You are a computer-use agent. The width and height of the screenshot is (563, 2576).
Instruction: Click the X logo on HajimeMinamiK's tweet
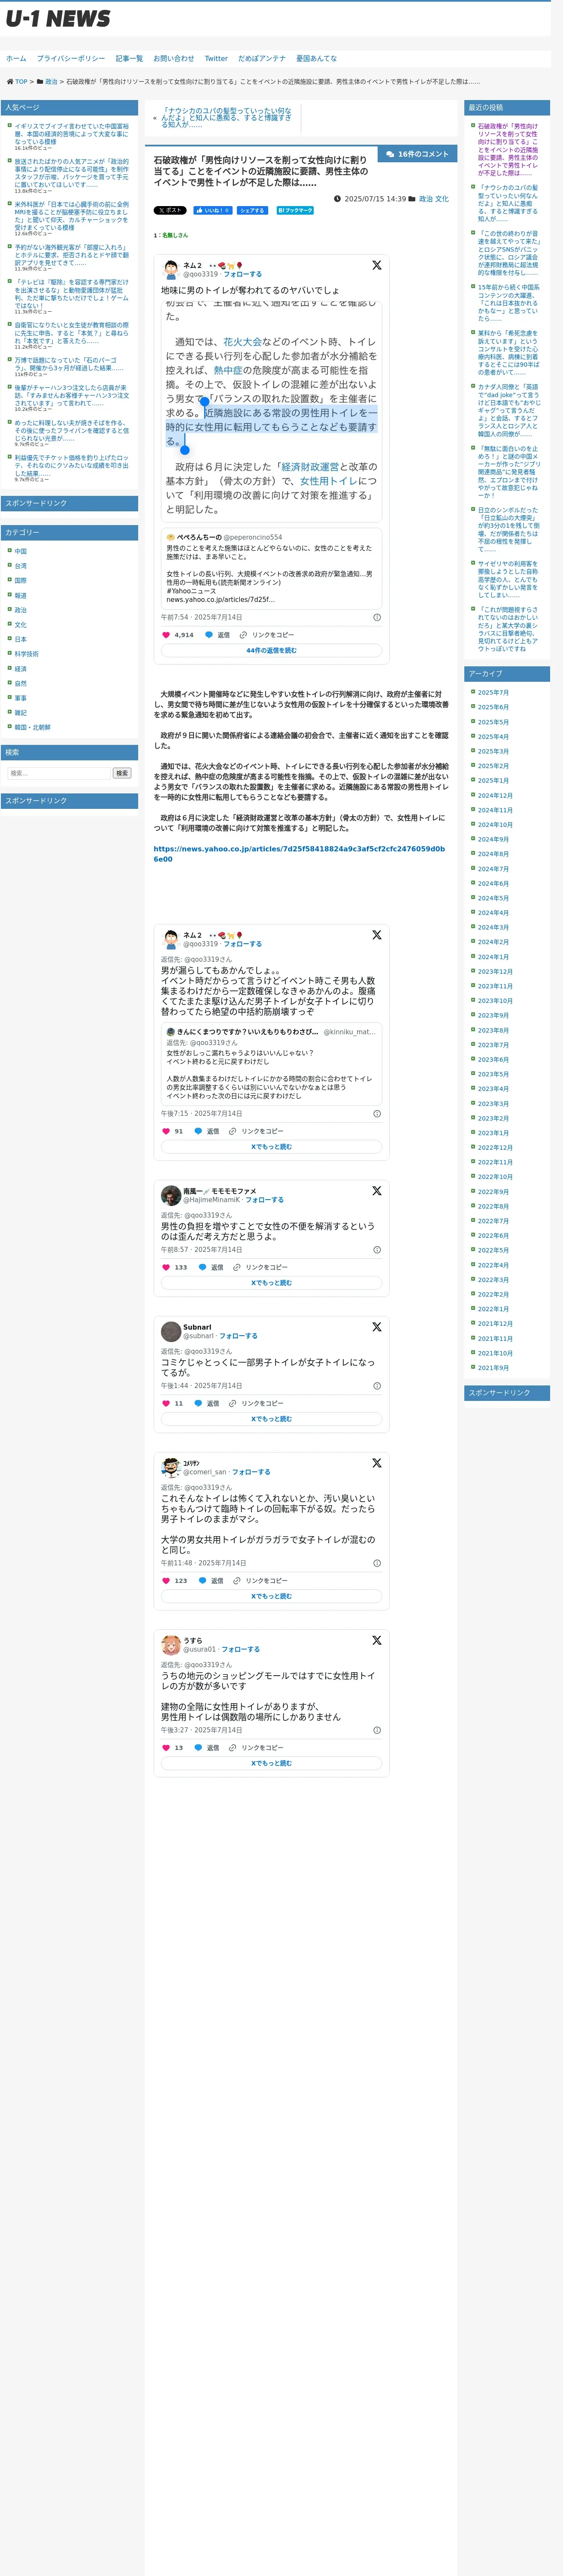tap(377, 1191)
